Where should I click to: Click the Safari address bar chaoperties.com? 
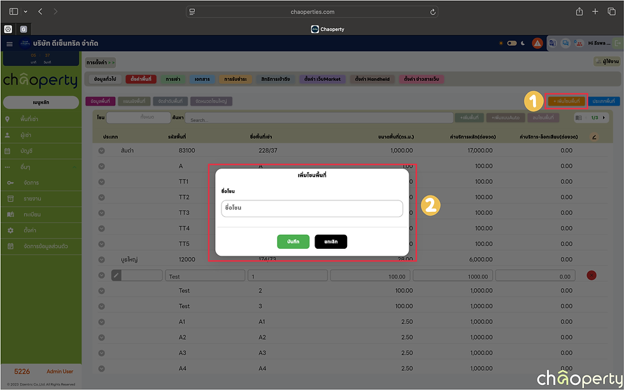(312, 12)
